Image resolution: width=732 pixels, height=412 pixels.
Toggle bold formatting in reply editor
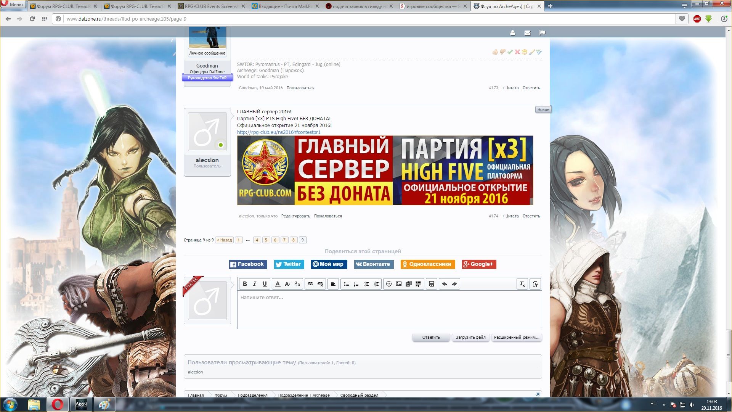point(245,284)
